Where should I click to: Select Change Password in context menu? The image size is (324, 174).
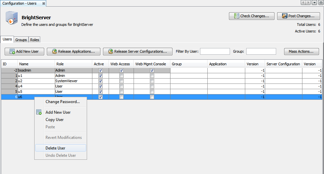pyautogui.click(x=62, y=102)
